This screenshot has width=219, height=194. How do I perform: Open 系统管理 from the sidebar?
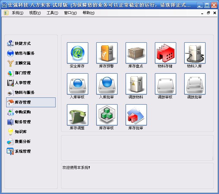click(x=23, y=151)
